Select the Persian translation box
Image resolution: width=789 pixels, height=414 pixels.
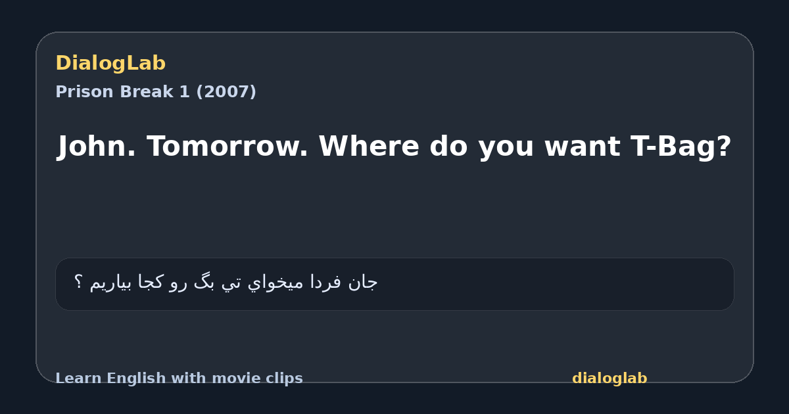tap(394, 284)
